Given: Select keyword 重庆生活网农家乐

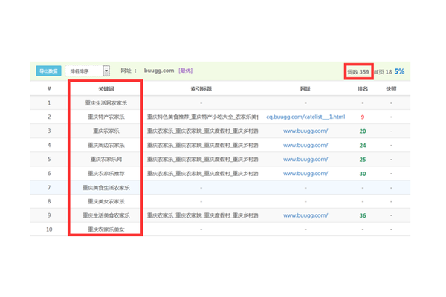Looking at the screenshot, I should tap(106, 103).
